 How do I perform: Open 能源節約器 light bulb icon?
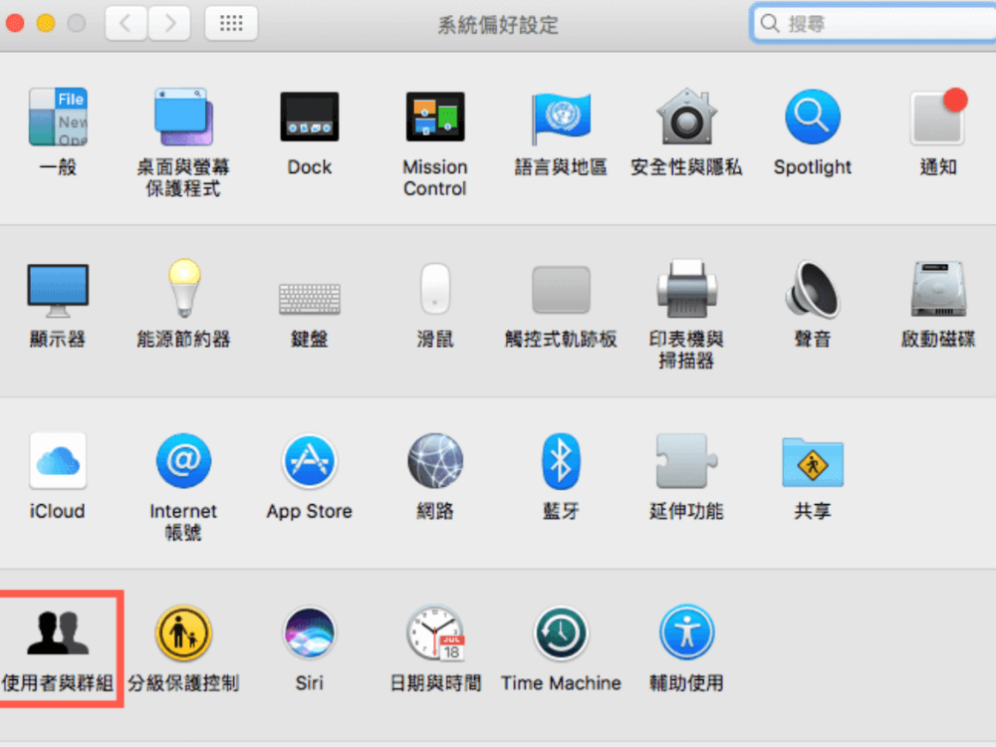point(184,289)
